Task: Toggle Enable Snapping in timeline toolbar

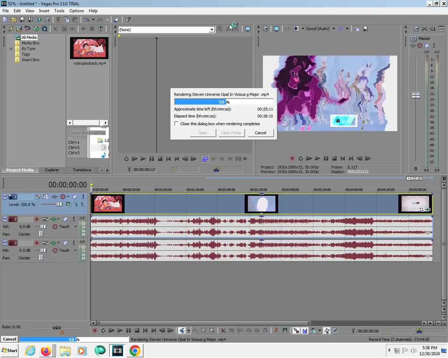Action: 296,330
